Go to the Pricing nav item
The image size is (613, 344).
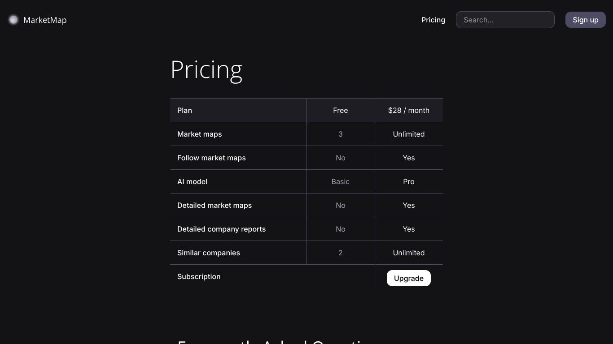coord(433,20)
